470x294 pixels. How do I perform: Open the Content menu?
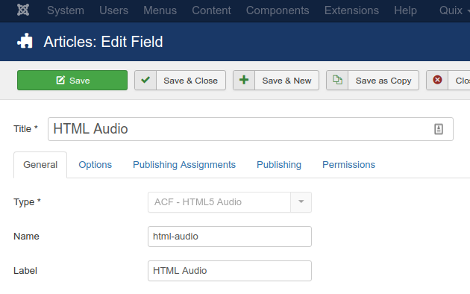[x=211, y=10]
